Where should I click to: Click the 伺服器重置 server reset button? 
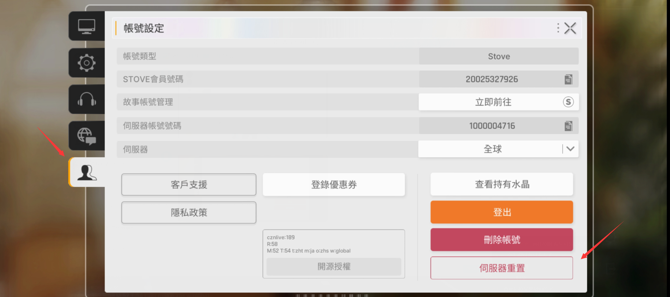point(502,268)
